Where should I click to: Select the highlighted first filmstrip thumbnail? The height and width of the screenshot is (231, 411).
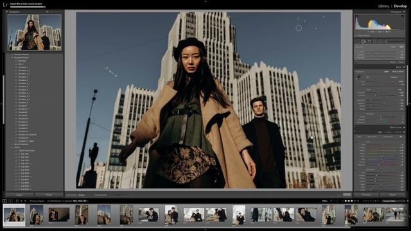(x=14, y=216)
